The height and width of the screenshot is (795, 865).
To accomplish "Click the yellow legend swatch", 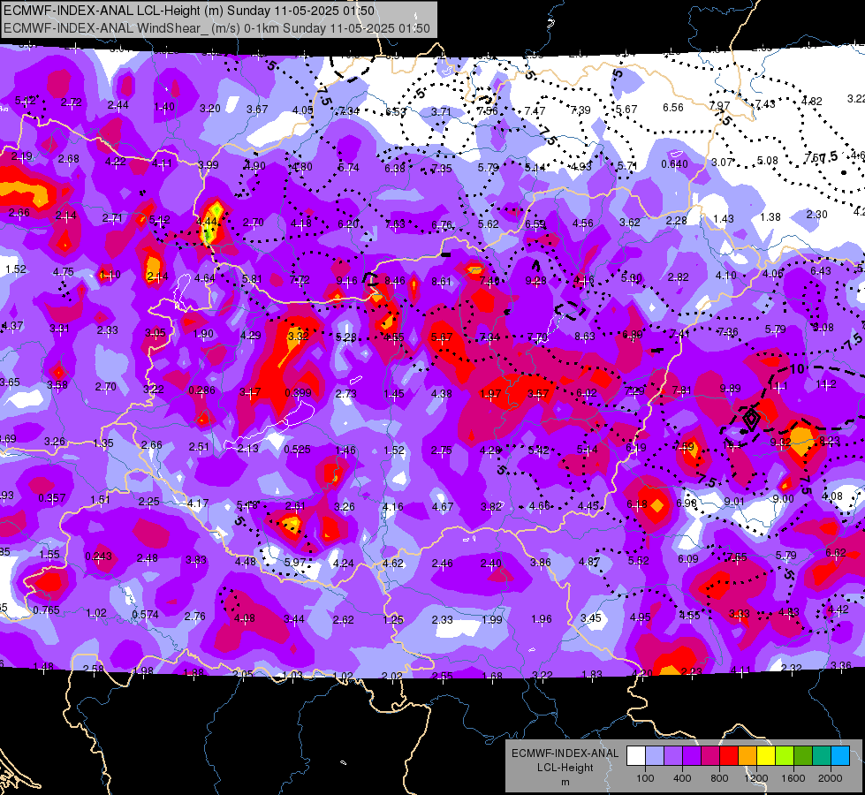I will [766, 756].
